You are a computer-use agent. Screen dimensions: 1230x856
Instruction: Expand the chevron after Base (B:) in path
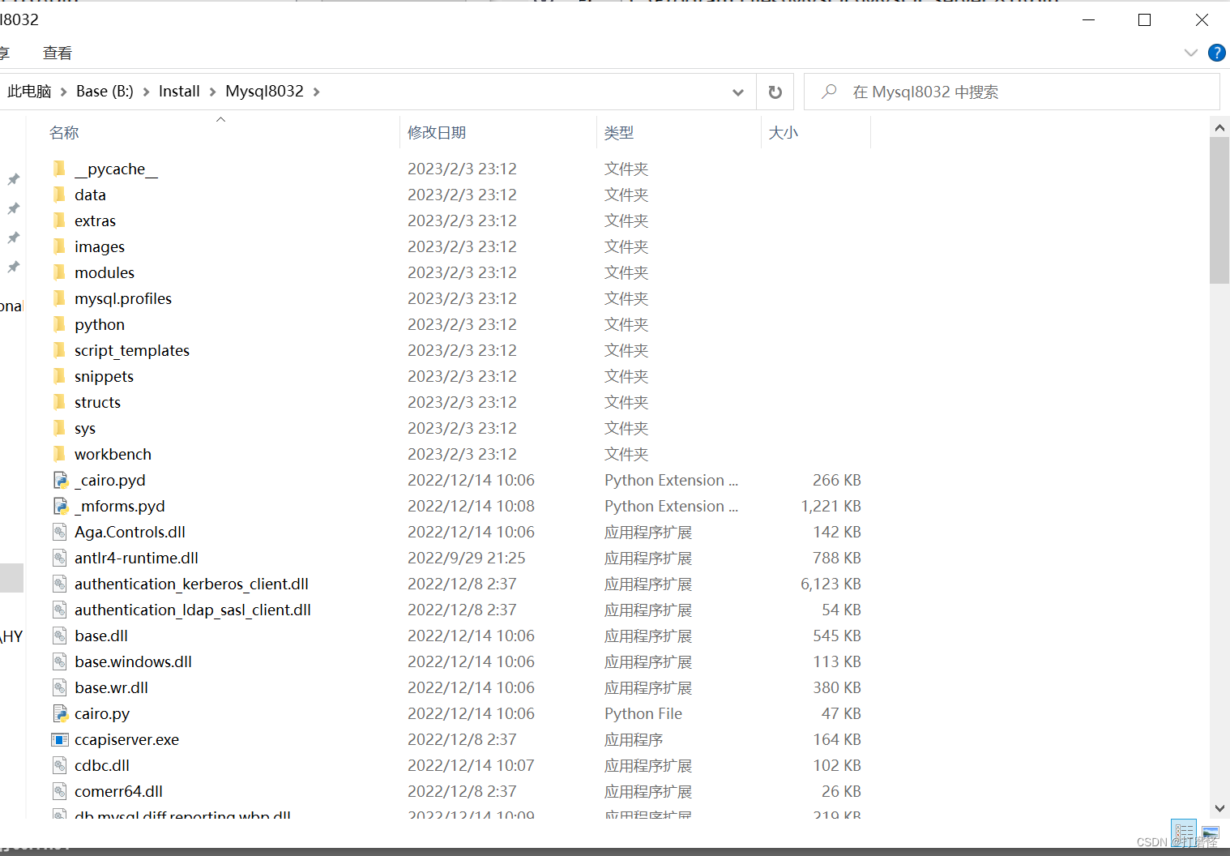click(x=146, y=92)
